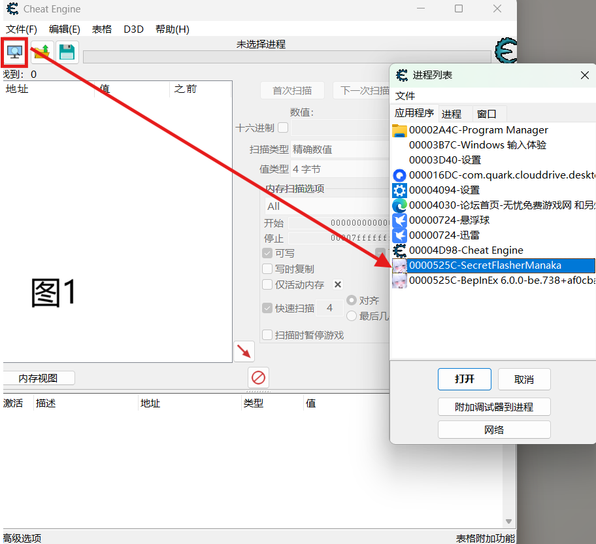Open the 值类型 4 字节 dropdown
Screen dimensions: 596x544
[340, 169]
